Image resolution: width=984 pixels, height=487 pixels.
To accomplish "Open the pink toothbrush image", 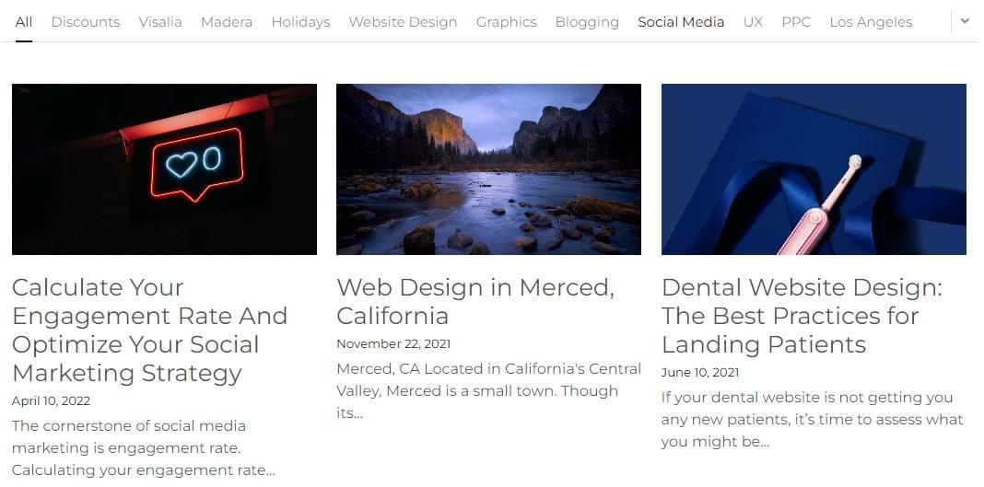I will (x=814, y=169).
